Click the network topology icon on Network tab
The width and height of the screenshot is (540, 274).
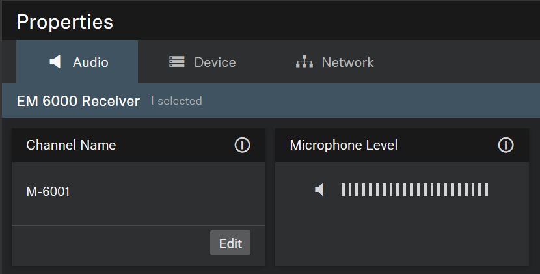(x=304, y=62)
